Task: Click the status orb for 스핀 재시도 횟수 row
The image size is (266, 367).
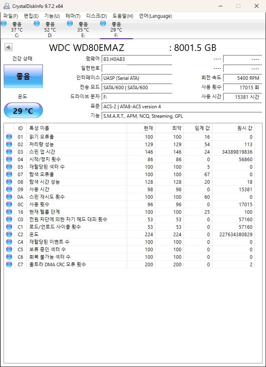Action: point(9,197)
